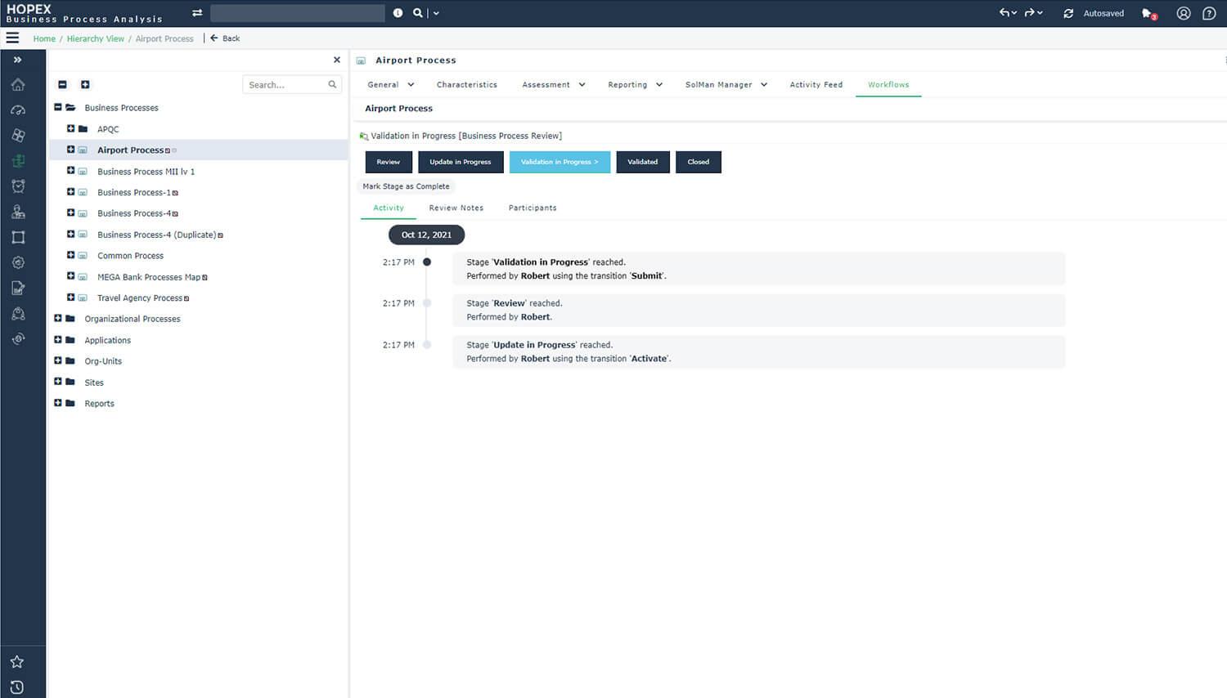Open search options chevron in header
The height and width of the screenshot is (698, 1227).
[436, 13]
